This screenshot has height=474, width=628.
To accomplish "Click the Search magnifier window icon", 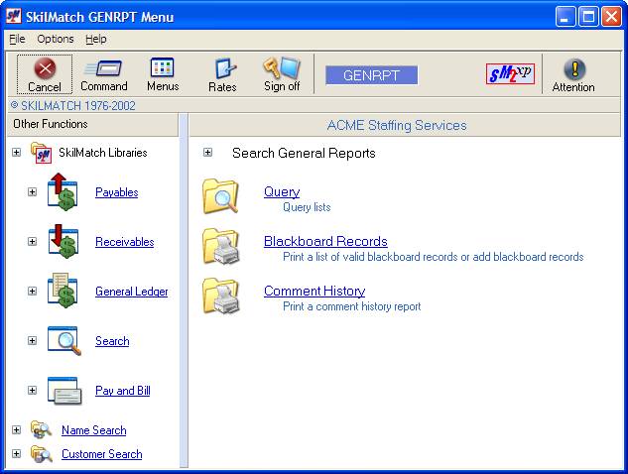I will [64, 341].
